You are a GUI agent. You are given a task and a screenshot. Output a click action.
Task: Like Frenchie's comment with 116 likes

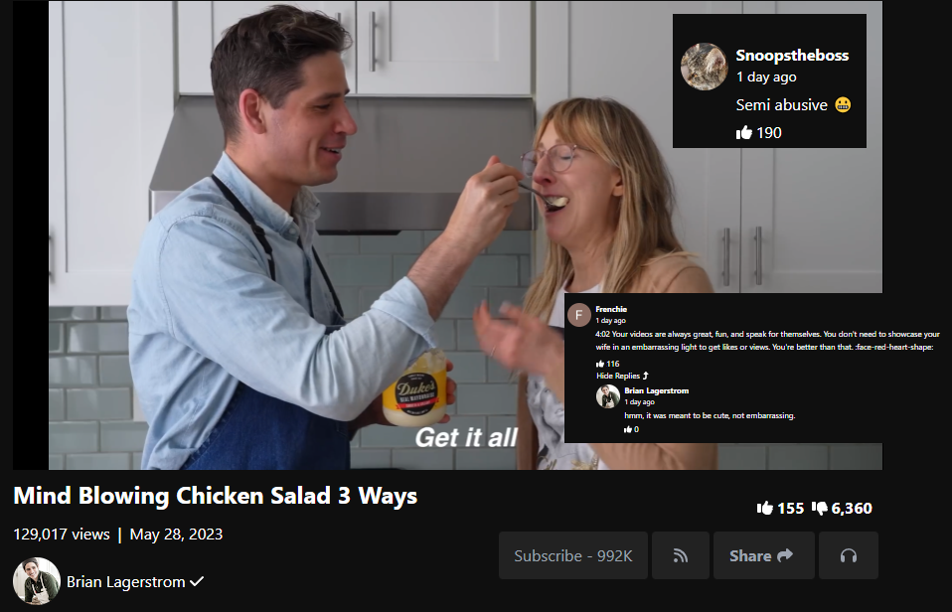(x=600, y=364)
